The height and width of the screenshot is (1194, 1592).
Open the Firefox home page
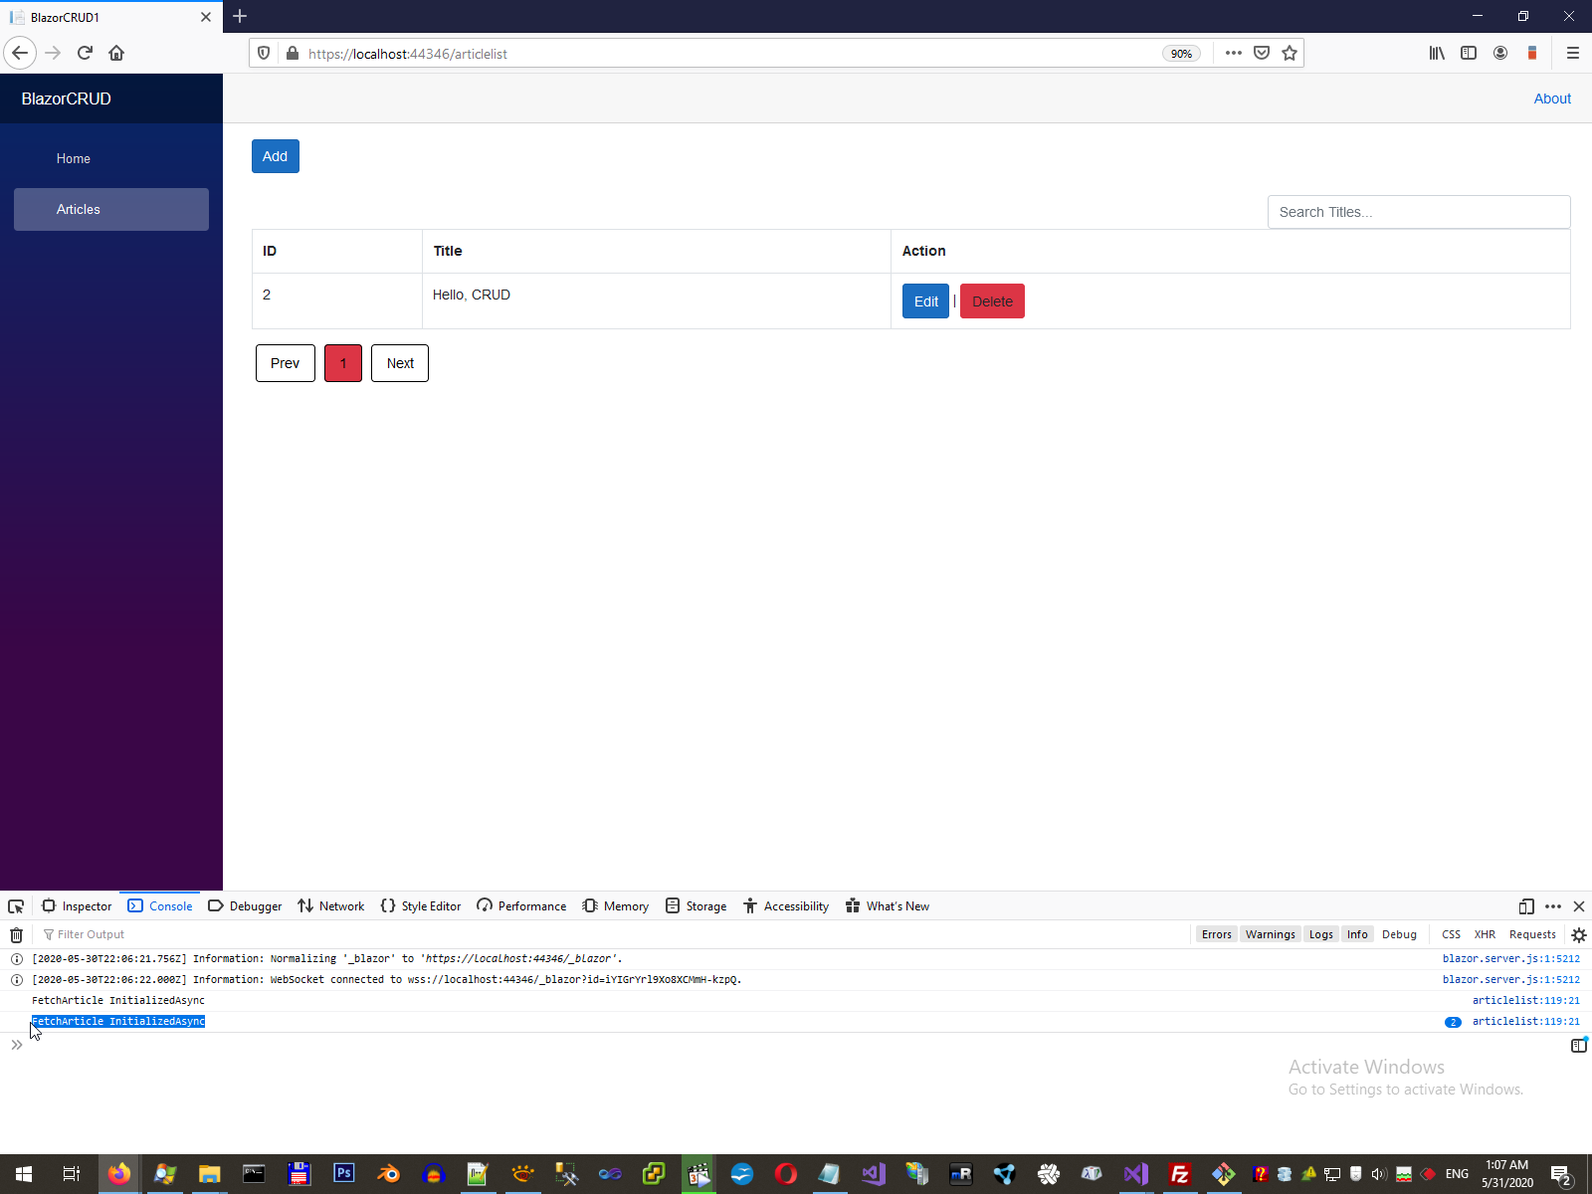pyautogui.click(x=116, y=53)
